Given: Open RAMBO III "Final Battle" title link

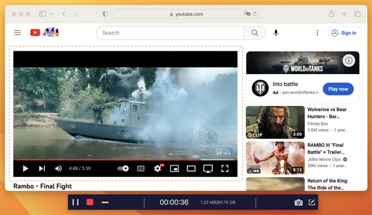Looking at the screenshot, I should pyautogui.click(x=326, y=148).
